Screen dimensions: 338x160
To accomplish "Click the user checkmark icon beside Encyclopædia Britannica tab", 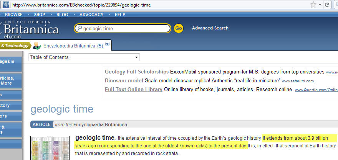I will pos(37,46).
